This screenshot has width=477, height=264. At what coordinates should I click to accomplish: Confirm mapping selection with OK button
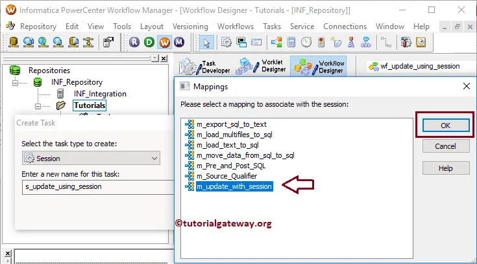pos(445,126)
